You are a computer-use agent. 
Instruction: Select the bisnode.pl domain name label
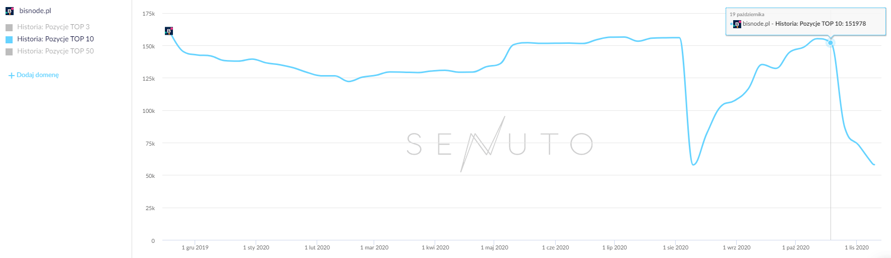(35, 11)
